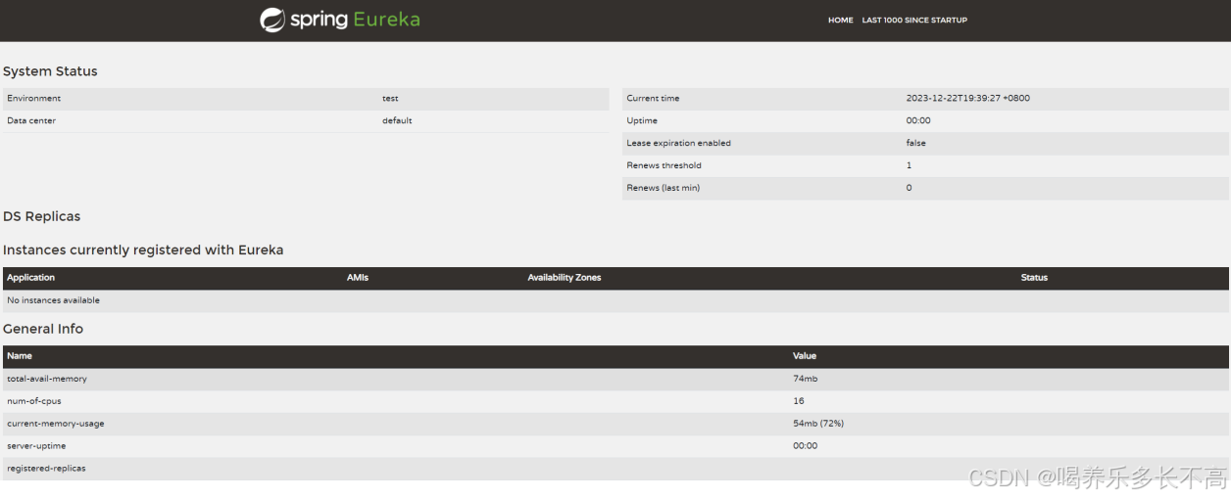1231x499 pixels.
Task: Select the General Info heading
Action: click(43, 329)
